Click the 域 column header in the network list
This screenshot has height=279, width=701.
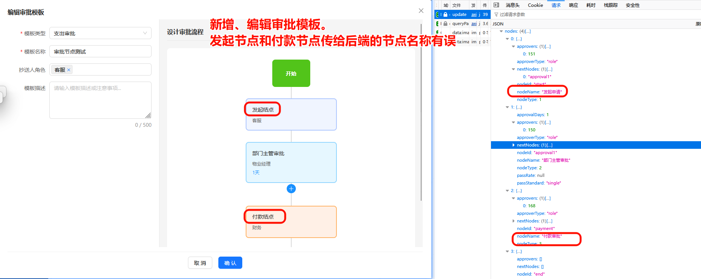click(x=446, y=5)
